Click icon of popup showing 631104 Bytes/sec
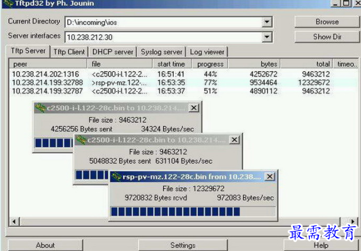Viewport: 361px width, 251px height. point(81,140)
